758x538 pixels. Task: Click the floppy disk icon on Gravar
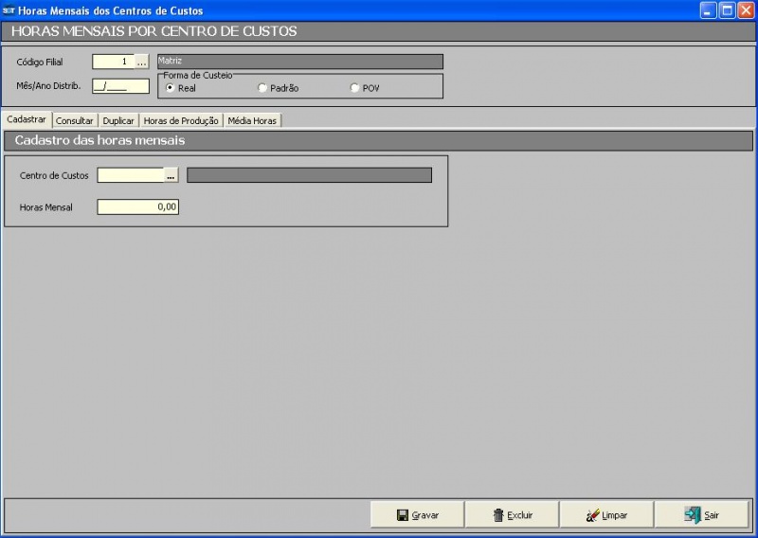403,515
